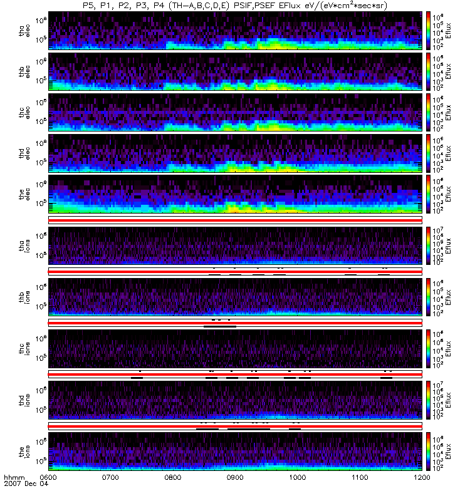Image resolution: width=470 pixels, height=501 pixels.
Task: Click the thc ions spectrogram panel
Action: pyautogui.click(x=236, y=349)
